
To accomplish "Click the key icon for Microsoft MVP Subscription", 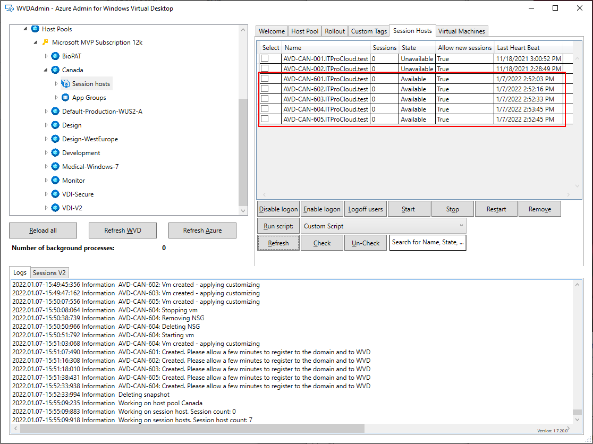I will point(45,42).
